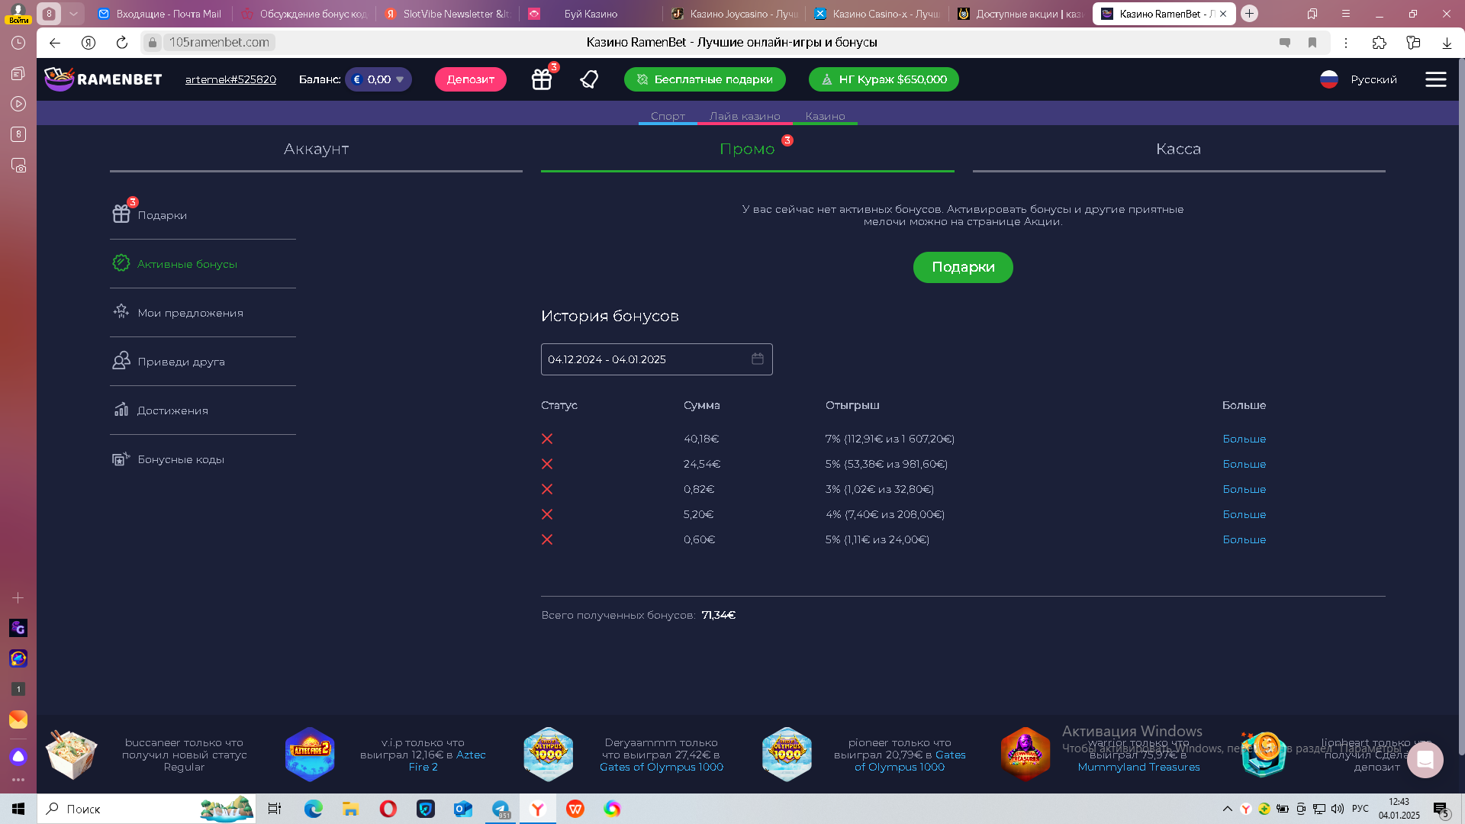
Task: Bookmark page using the bookmark icon
Action: point(1312,43)
